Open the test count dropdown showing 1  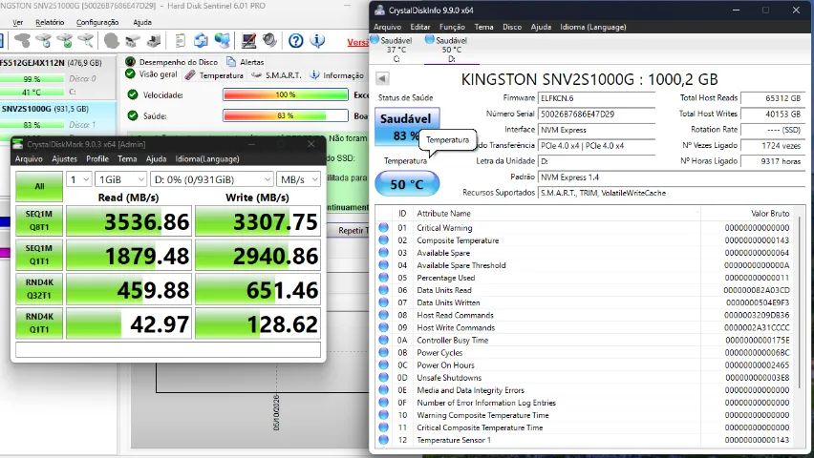click(x=79, y=179)
